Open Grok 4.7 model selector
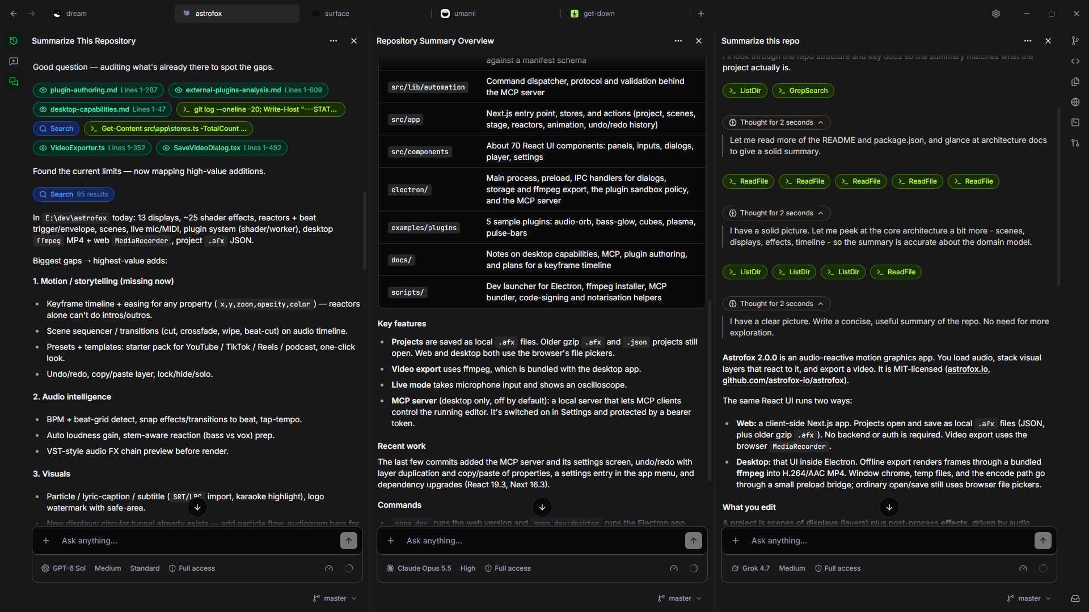This screenshot has width=1089, height=612. [750, 568]
